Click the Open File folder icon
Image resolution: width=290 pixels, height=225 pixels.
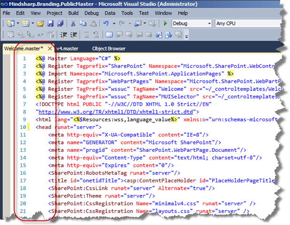point(40,23)
